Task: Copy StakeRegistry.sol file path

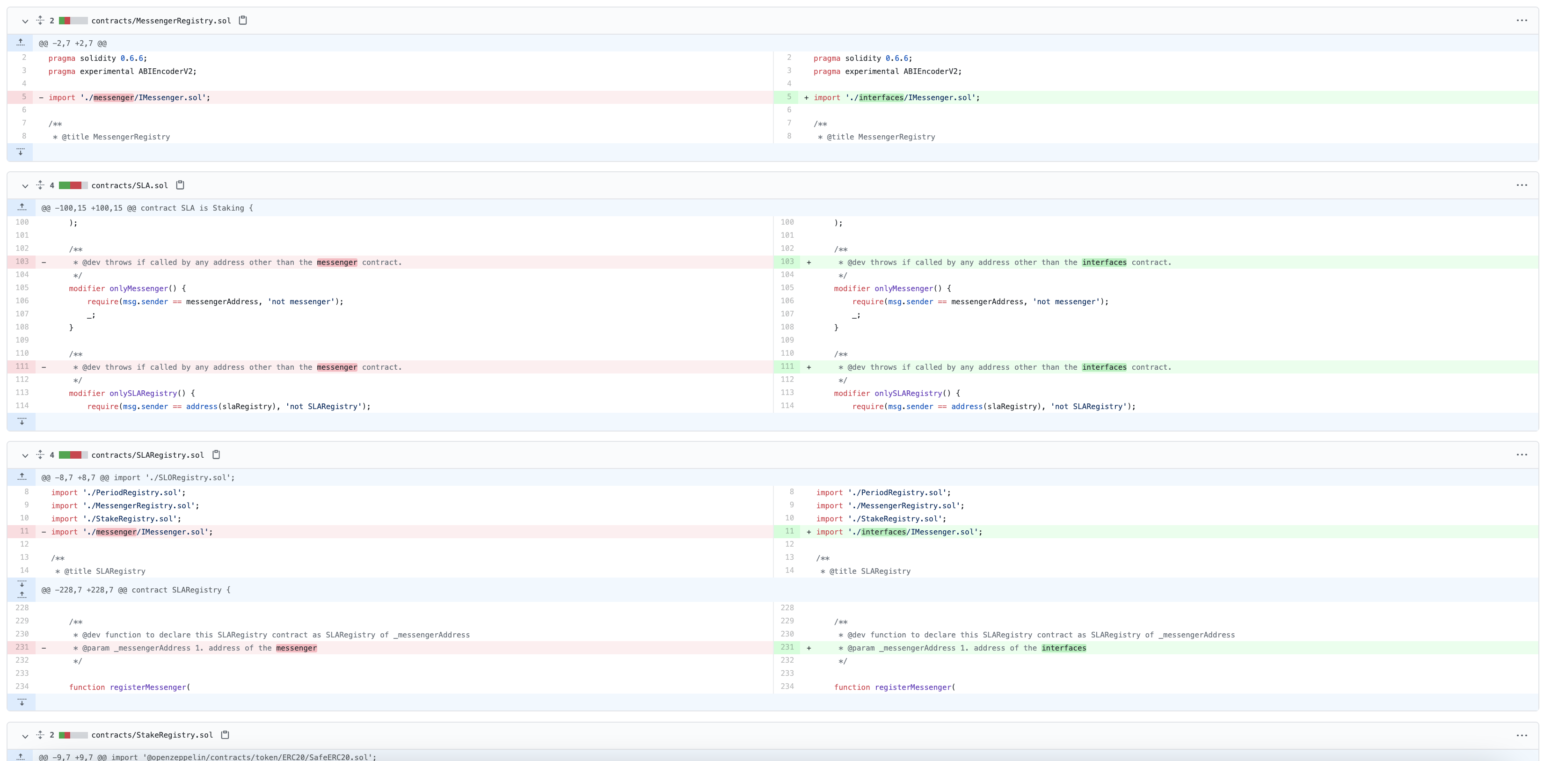Action: click(x=226, y=735)
